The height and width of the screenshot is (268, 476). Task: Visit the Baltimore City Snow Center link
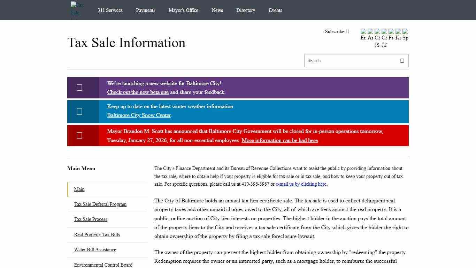coord(139,115)
